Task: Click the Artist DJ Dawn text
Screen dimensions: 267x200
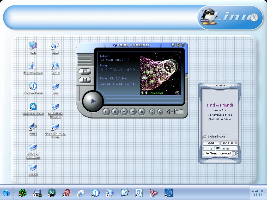Action: (114, 60)
